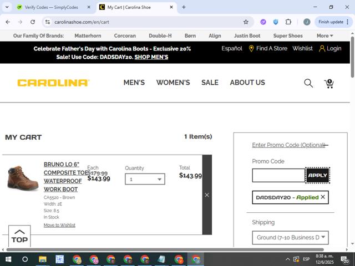Open the ABOUT US menu
Viewport: 355px width, 266px height.
coord(247,83)
